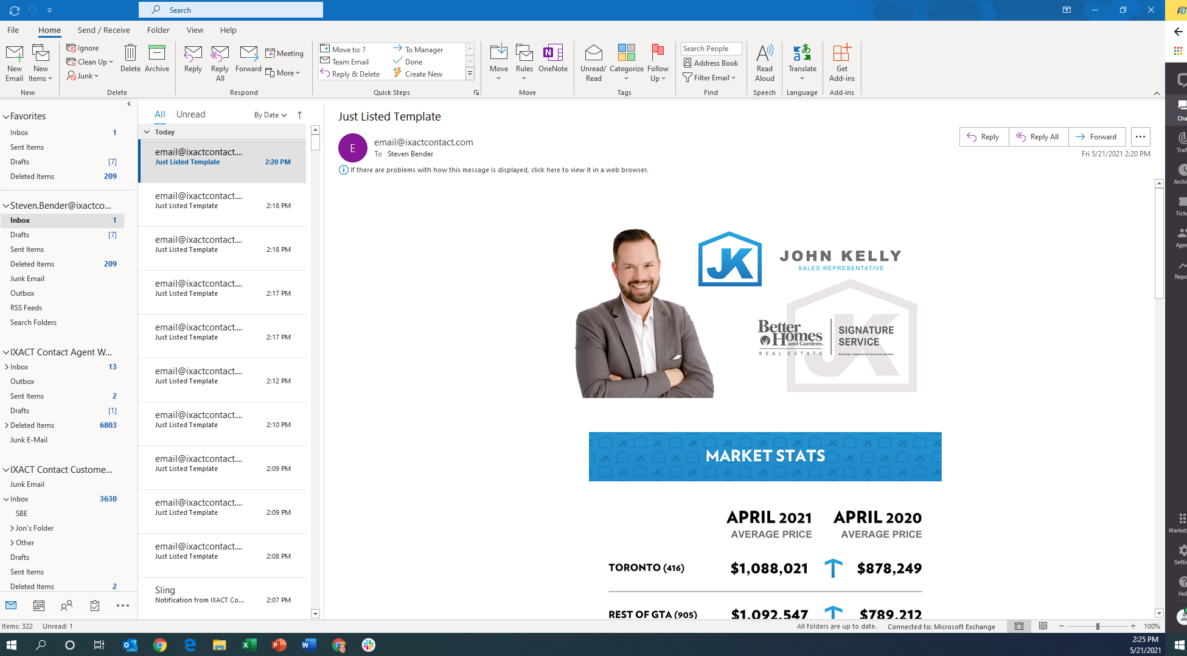Viewport: 1187px width, 656px height.
Task: Click the Read Aloud speech icon
Action: click(764, 62)
